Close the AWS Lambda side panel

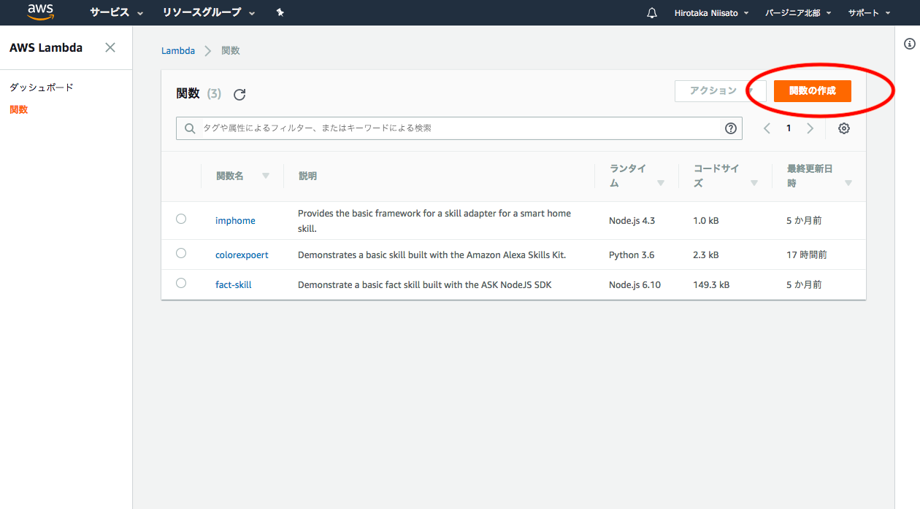click(110, 47)
